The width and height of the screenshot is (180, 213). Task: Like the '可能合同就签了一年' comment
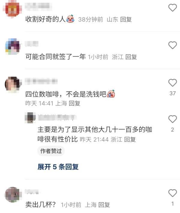(172, 45)
